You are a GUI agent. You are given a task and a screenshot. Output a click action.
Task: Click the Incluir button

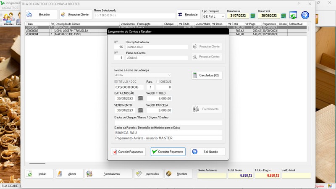click(39, 174)
